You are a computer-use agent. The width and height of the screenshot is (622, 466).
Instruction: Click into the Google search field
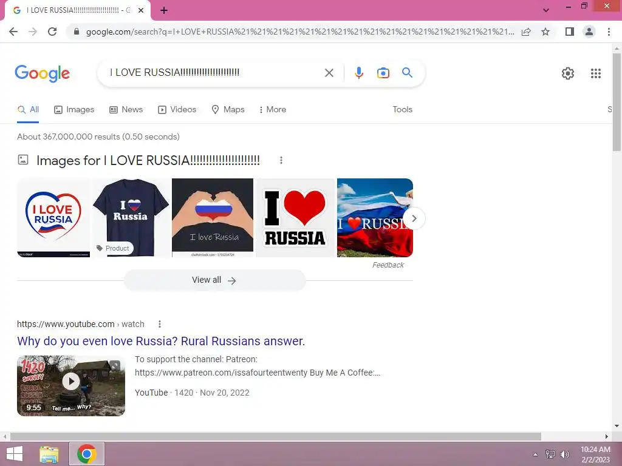[214, 73]
